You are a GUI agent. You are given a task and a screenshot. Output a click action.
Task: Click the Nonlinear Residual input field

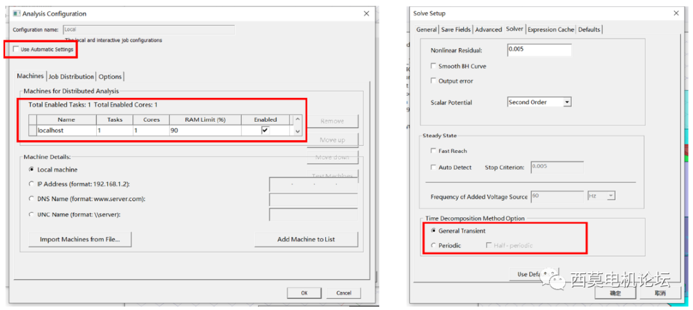click(539, 50)
